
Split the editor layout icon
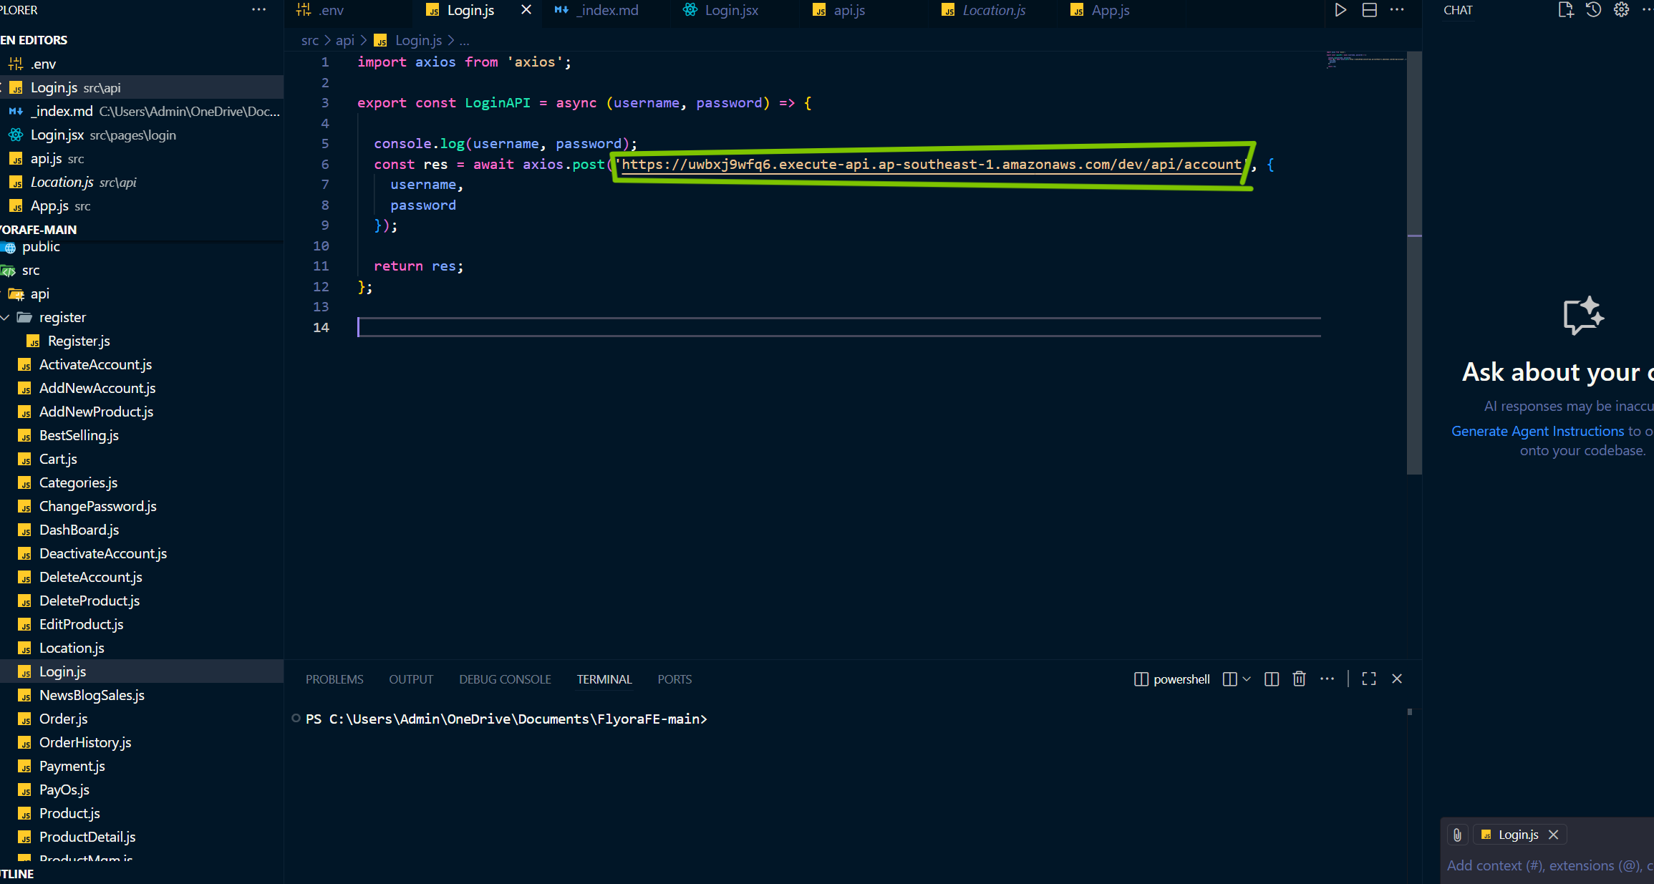[x=1369, y=10]
